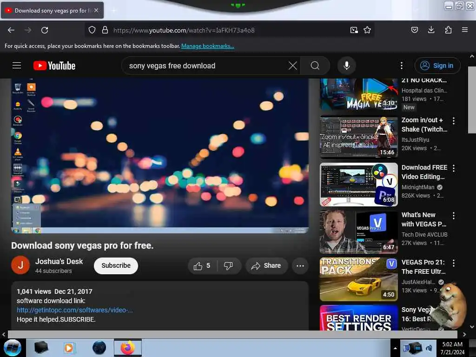Open the Firefox downloads panel
Viewport: 476px width, 357px height.
coord(431,30)
